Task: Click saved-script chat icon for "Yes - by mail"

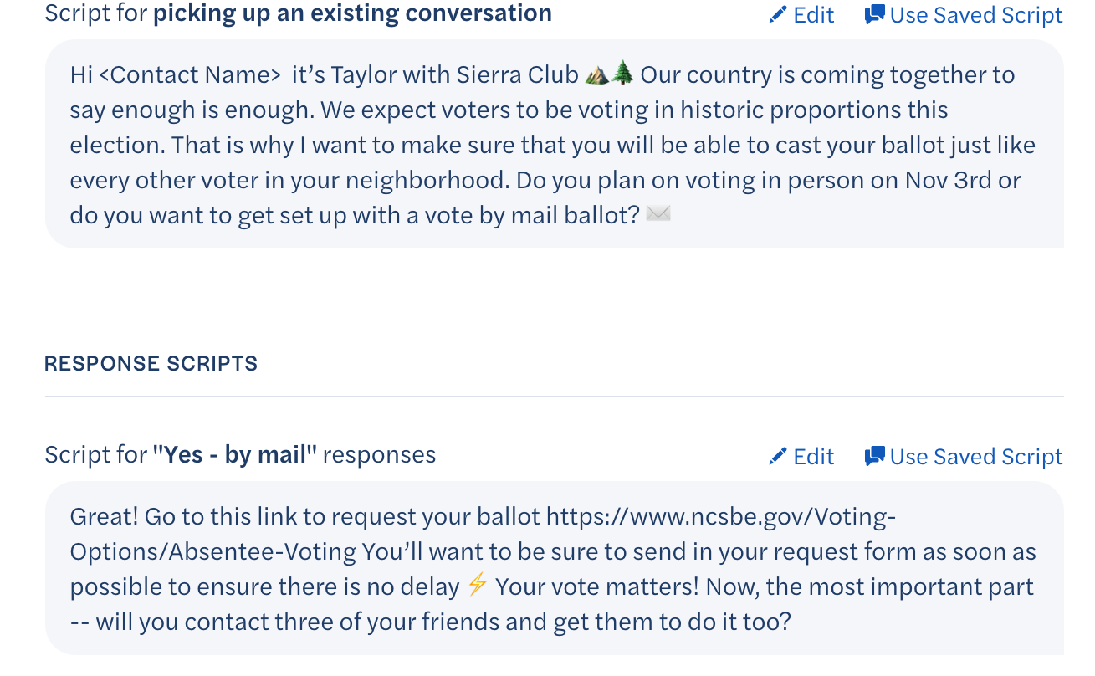Action: pyautogui.click(x=874, y=456)
